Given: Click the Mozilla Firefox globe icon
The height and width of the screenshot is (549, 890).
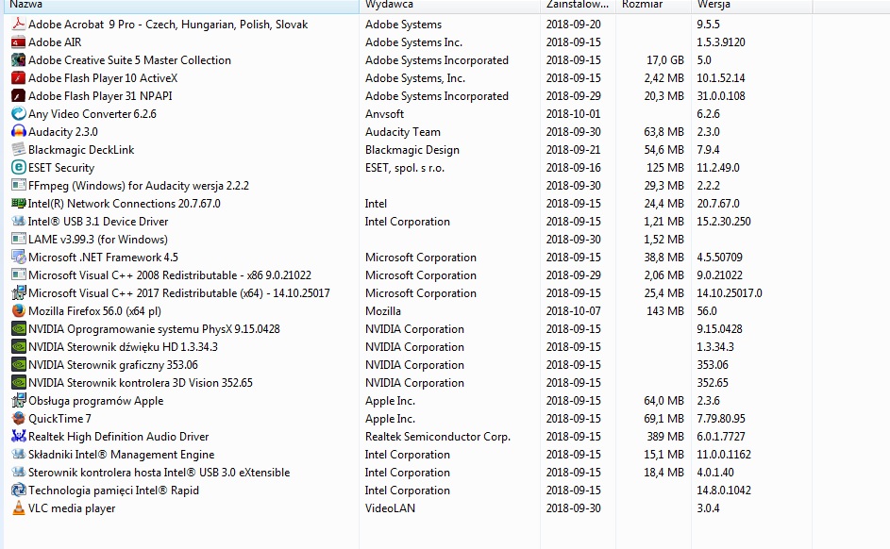Looking at the screenshot, I should pyautogui.click(x=19, y=310).
